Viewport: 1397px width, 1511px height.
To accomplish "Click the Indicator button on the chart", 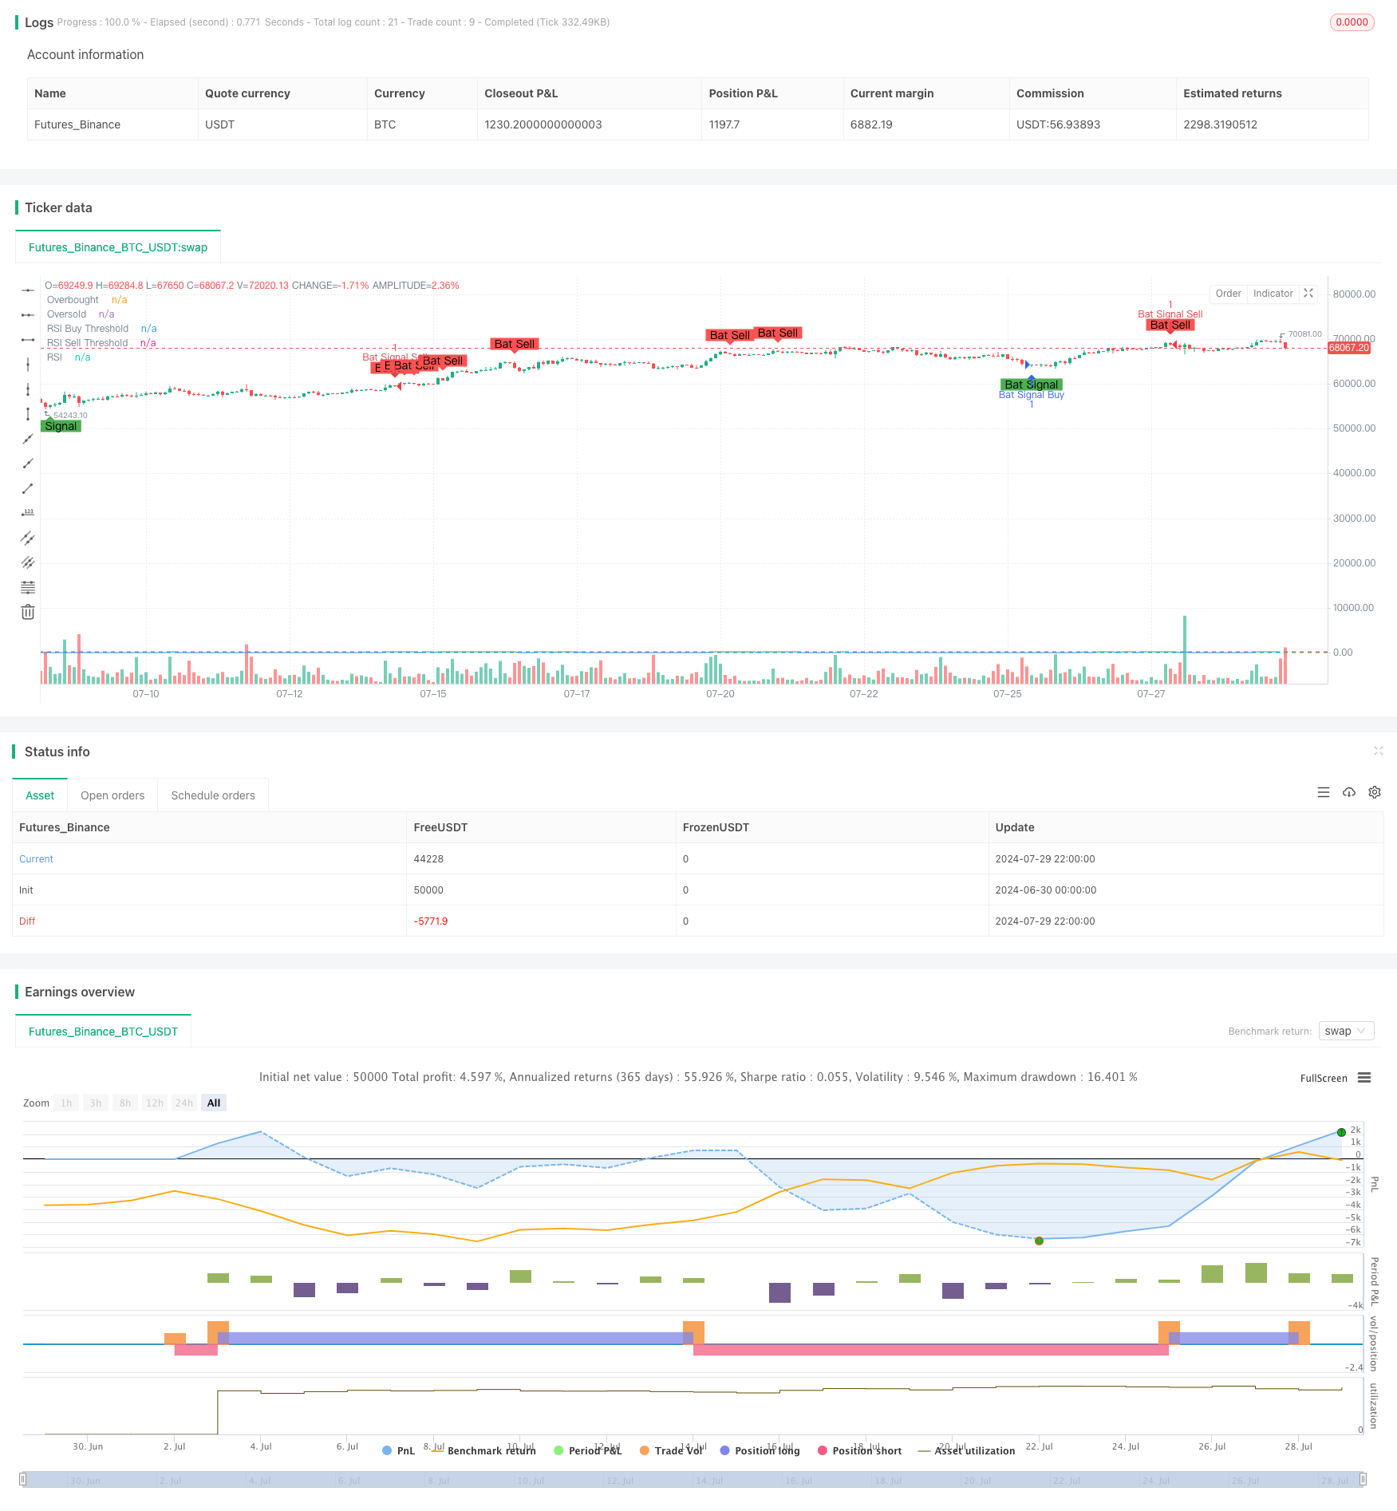I will point(1273,294).
